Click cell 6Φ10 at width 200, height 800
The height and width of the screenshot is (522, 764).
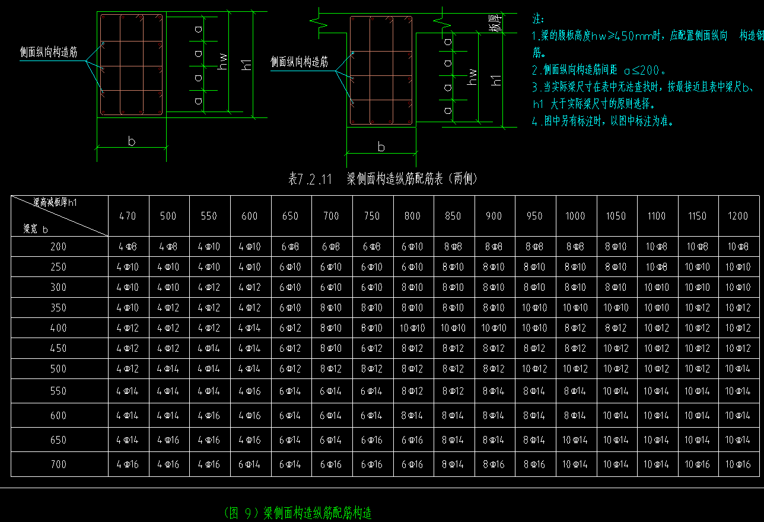pos(412,247)
